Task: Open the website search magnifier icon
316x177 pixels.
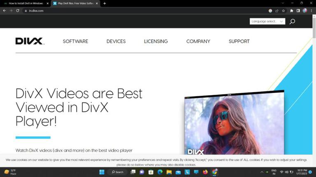Action: tap(292, 21)
